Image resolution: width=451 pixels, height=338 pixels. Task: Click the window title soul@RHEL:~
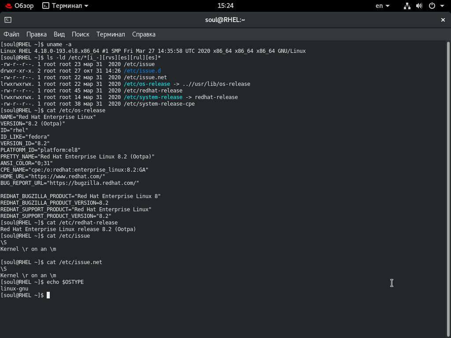click(x=225, y=20)
